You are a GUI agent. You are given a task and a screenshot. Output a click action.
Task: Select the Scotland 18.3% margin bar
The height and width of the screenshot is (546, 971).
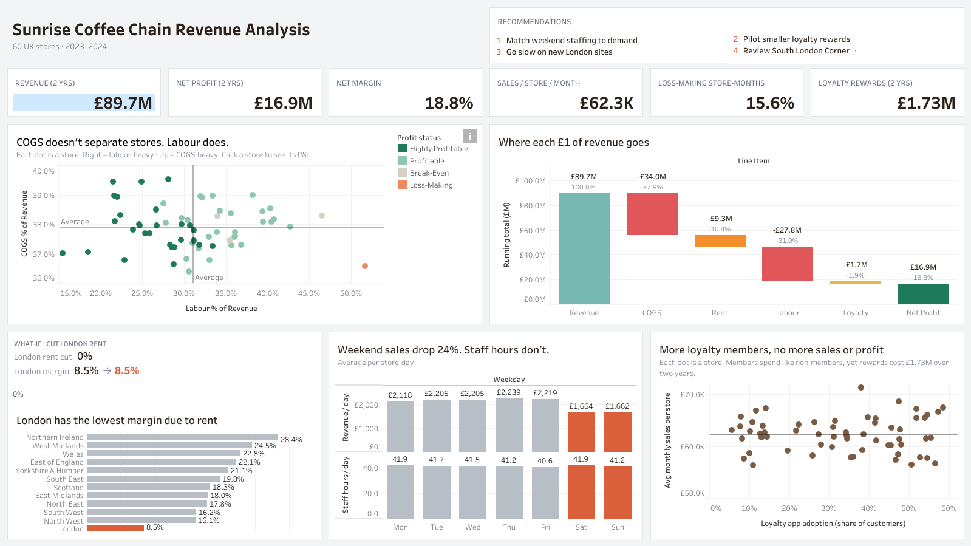[x=149, y=487]
